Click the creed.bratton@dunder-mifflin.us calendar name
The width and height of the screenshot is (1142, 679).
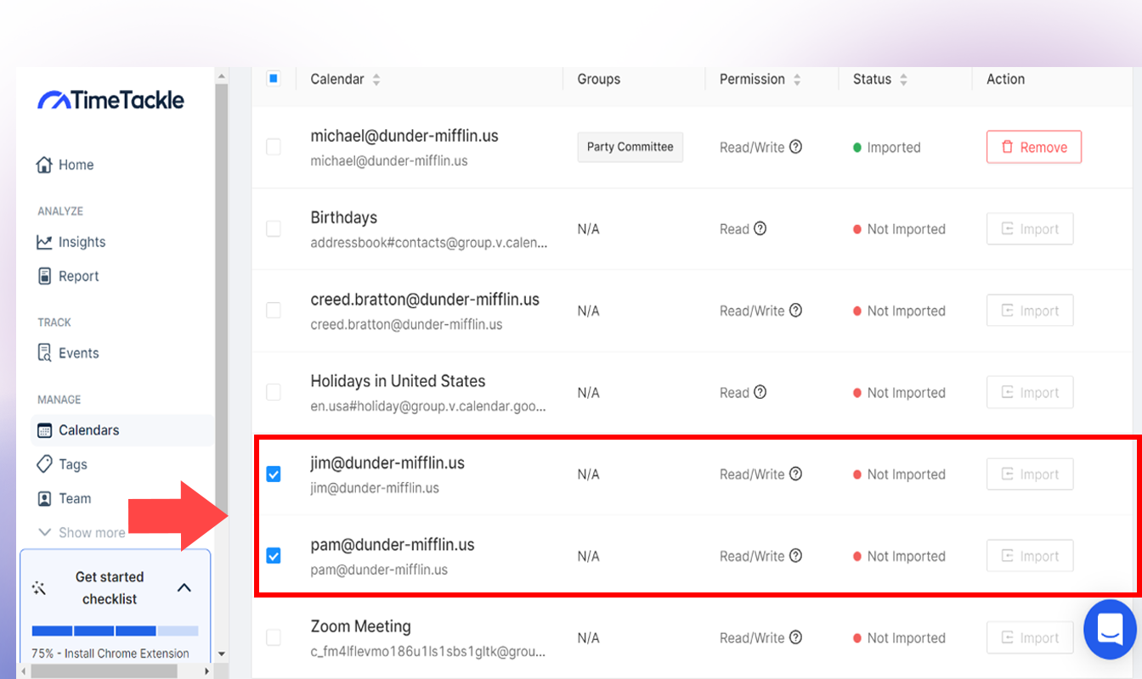(425, 300)
